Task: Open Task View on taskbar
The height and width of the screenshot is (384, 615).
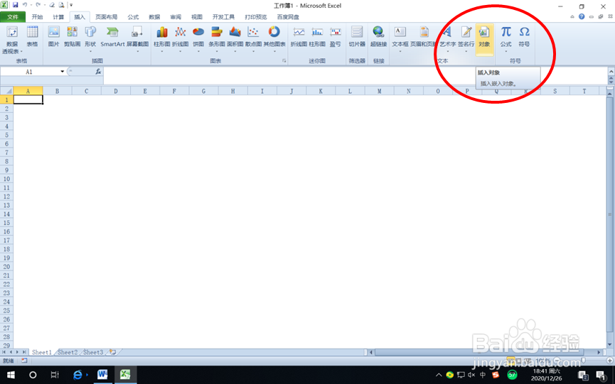Action: (55, 375)
